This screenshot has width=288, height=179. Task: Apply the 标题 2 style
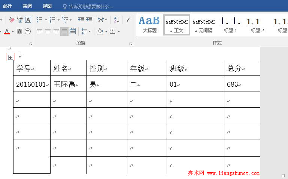(x=257, y=25)
